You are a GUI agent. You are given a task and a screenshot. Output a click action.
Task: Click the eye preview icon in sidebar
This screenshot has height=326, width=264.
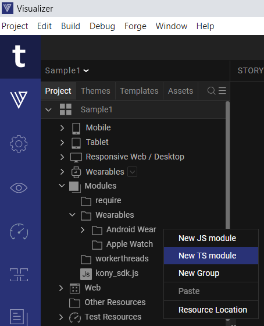click(19, 188)
